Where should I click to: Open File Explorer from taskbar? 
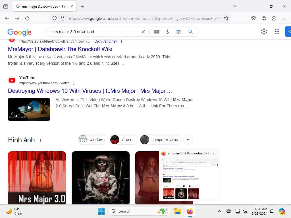177,211
